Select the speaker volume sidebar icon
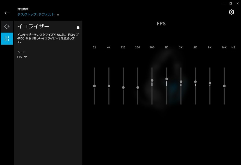Screen dimensions: 241x165 7,27
